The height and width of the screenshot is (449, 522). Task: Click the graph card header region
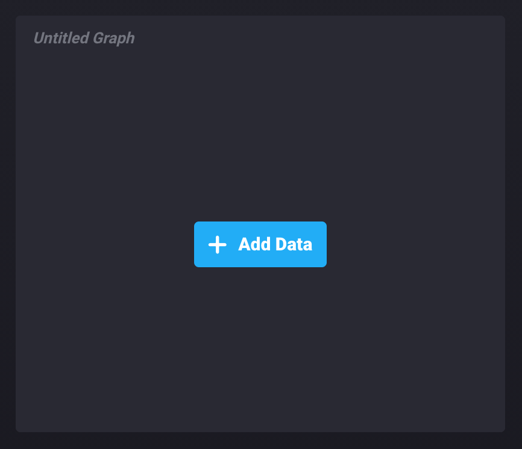click(x=260, y=38)
